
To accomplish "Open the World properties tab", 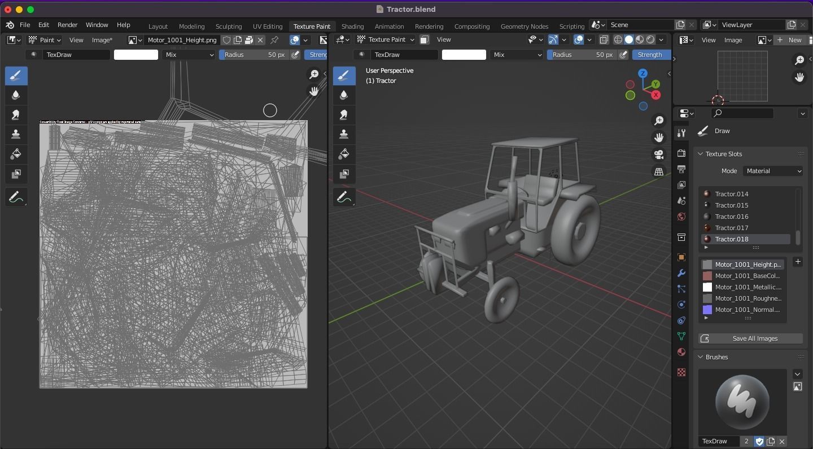I will [x=681, y=217].
